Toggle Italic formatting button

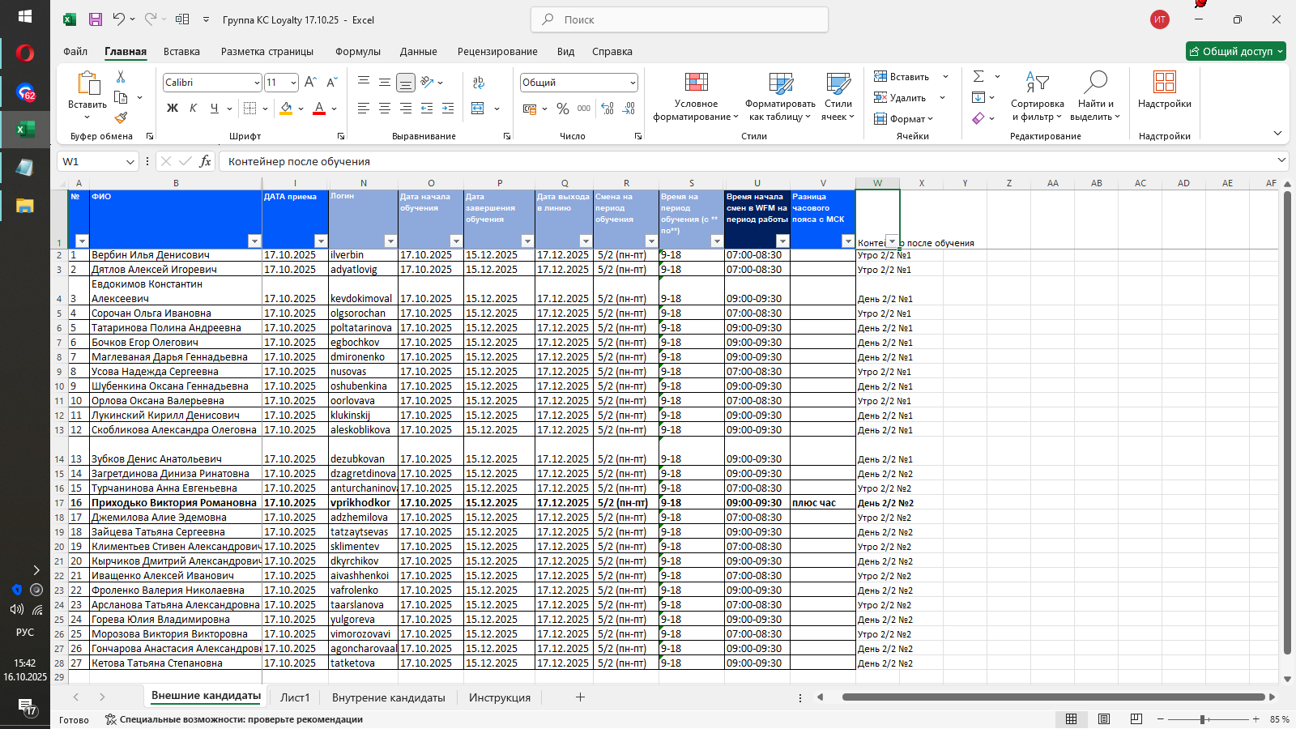pyautogui.click(x=193, y=109)
